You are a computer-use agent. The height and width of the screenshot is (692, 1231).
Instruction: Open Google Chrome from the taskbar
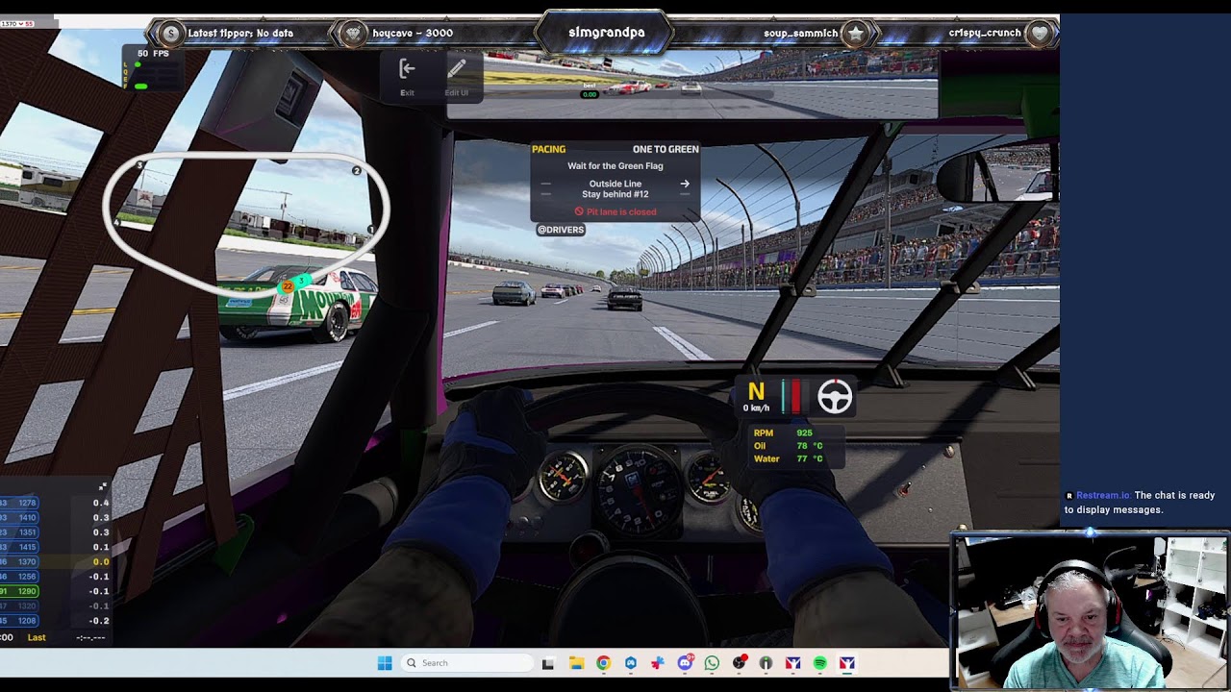(x=603, y=663)
